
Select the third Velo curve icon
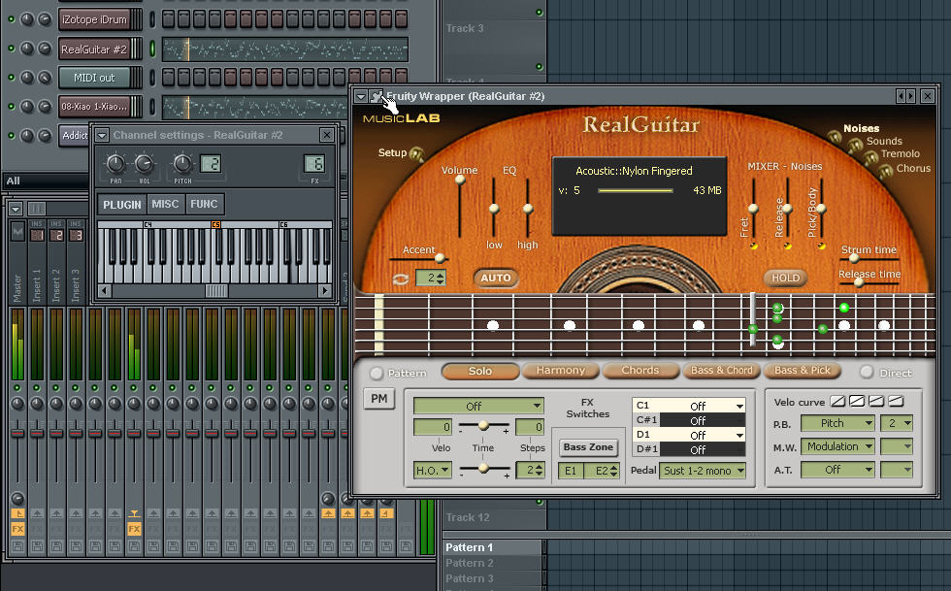click(876, 401)
